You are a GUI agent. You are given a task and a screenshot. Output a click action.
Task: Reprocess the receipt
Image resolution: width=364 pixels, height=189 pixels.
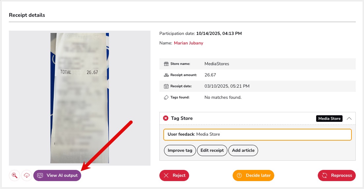click(x=337, y=175)
